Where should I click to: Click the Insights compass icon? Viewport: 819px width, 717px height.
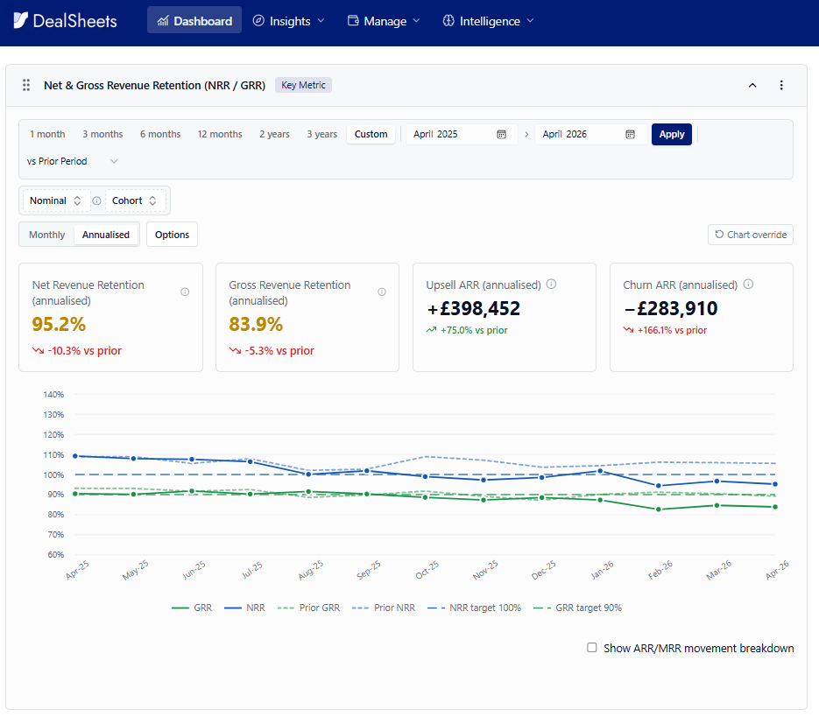(x=258, y=20)
